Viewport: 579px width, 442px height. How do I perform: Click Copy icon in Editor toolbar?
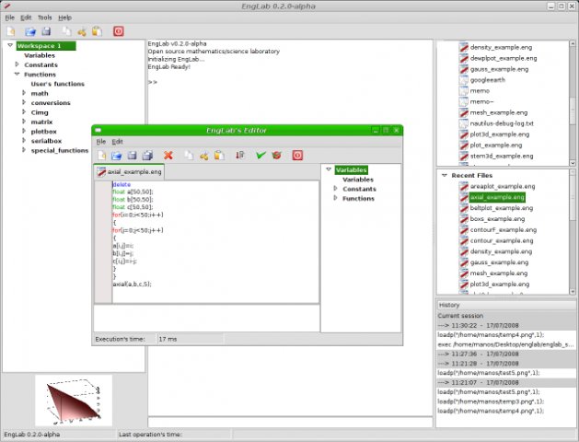(x=189, y=156)
